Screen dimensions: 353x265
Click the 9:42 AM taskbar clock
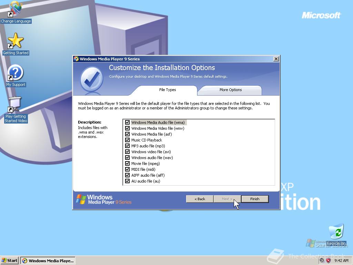point(341,261)
